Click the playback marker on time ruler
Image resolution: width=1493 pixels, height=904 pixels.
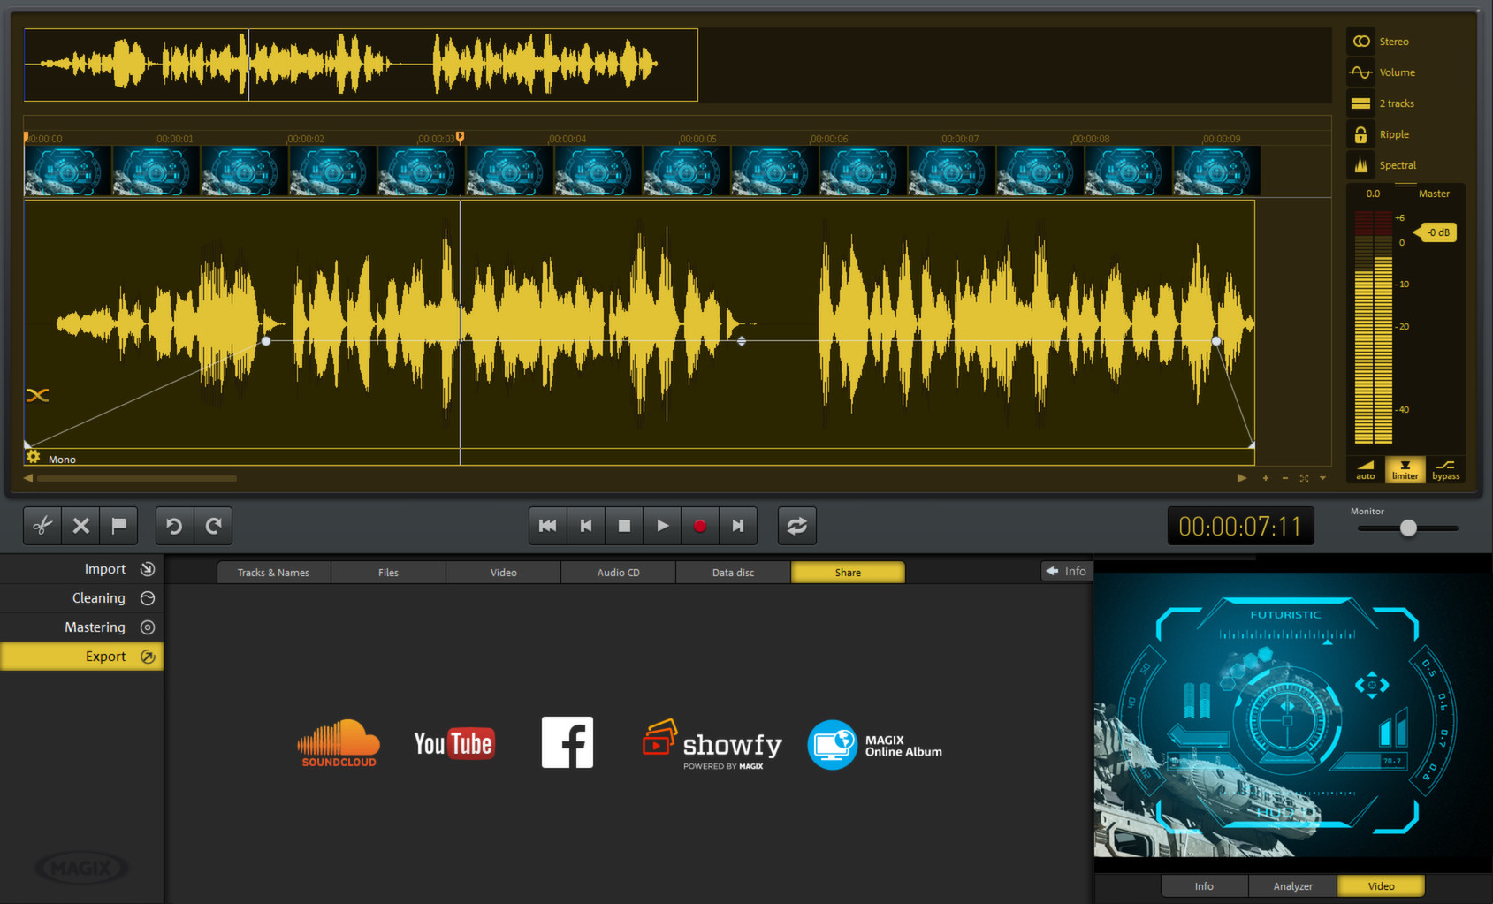point(460,137)
